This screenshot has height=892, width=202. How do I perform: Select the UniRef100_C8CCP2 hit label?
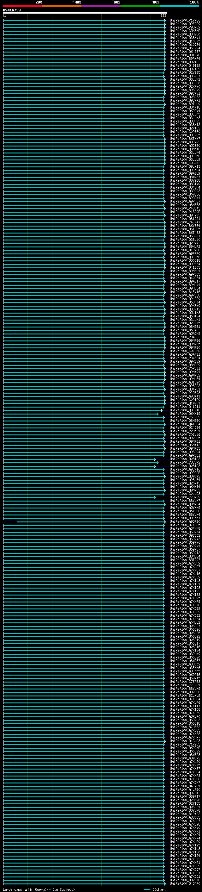coord(185,463)
